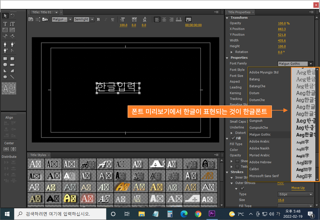Click New Title Based on Current Title icon
The height and width of the screenshot is (220, 320).
[31, 19]
